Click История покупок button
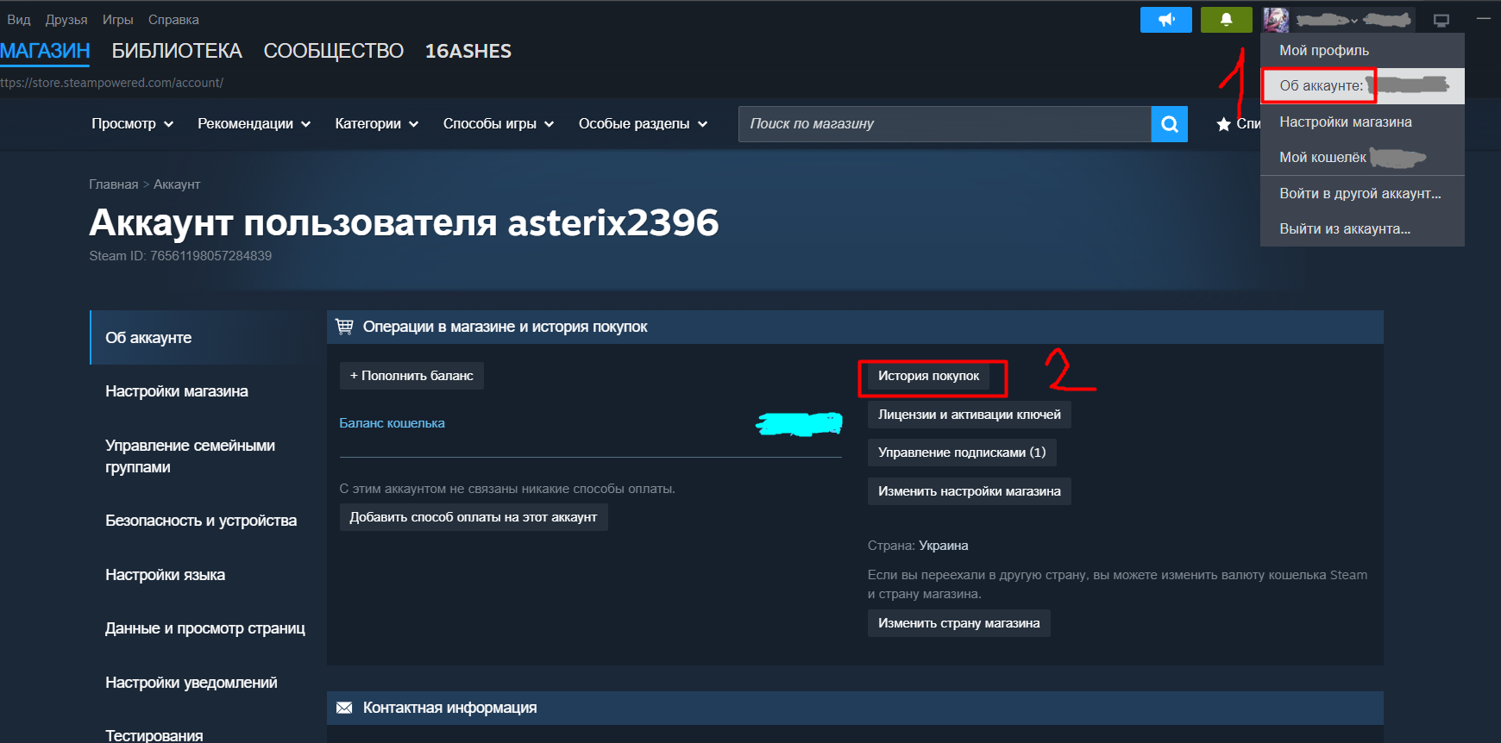1501x743 pixels. pos(928,376)
